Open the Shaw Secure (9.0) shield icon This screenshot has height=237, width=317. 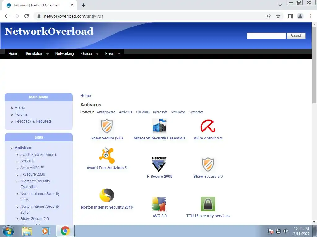coord(107,126)
